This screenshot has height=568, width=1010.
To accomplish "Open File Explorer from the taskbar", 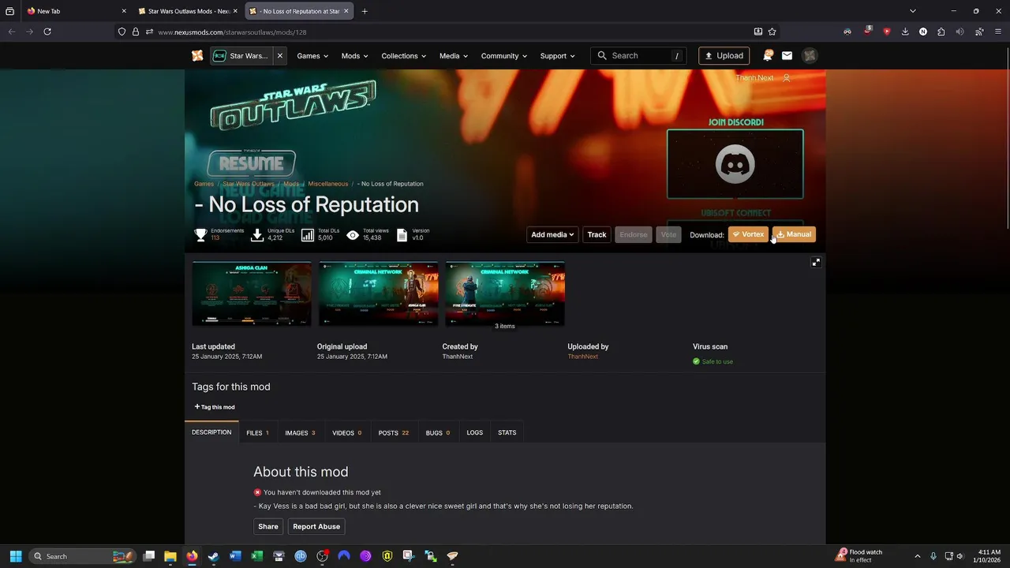I will click(170, 556).
